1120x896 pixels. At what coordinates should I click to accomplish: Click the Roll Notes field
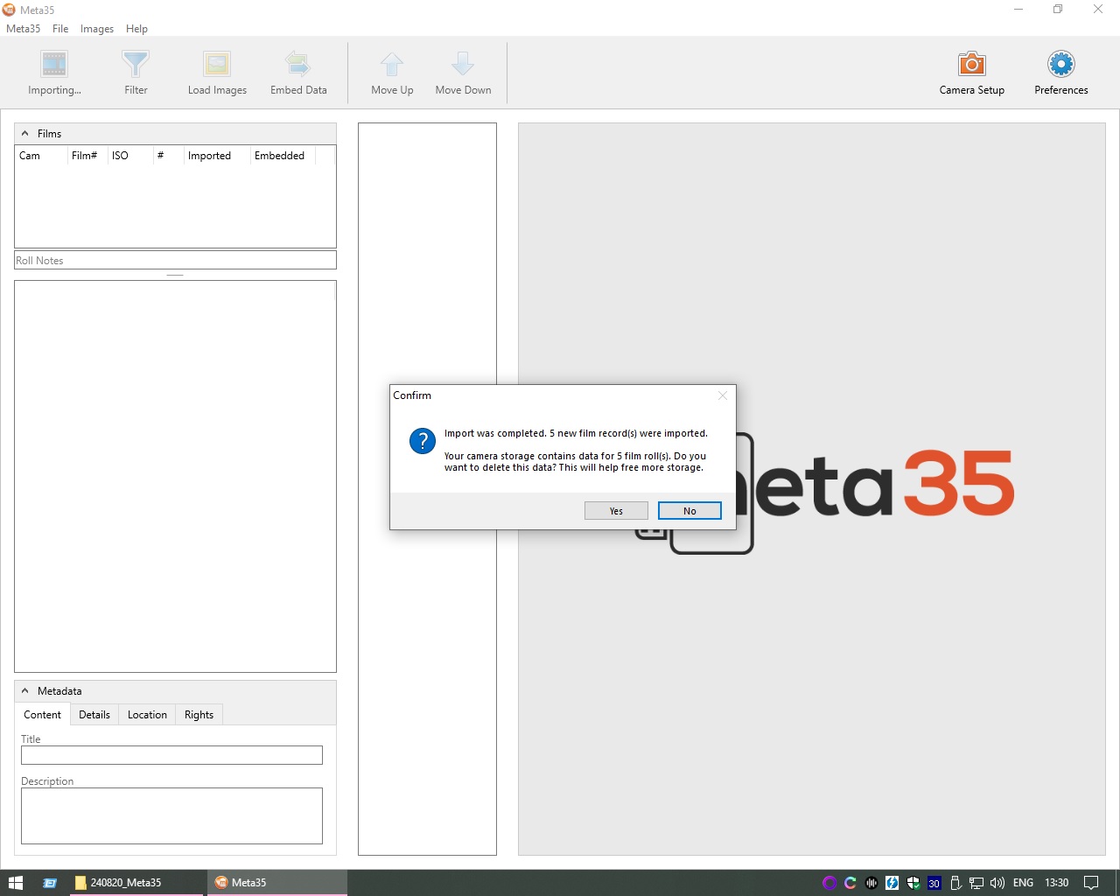click(x=175, y=261)
